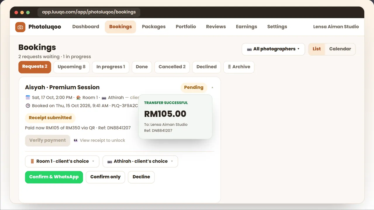Click the Receipt submitted badge
Screen dimensions: 374x210
[50, 118]
